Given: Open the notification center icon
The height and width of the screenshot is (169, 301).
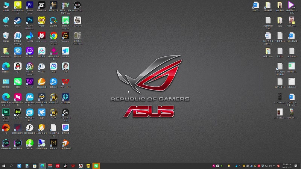Looking at the screenshot, I should [x=296, y=166].
